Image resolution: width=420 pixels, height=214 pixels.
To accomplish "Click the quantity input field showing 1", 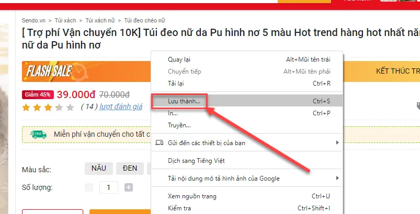I will [x=108, y=187].
